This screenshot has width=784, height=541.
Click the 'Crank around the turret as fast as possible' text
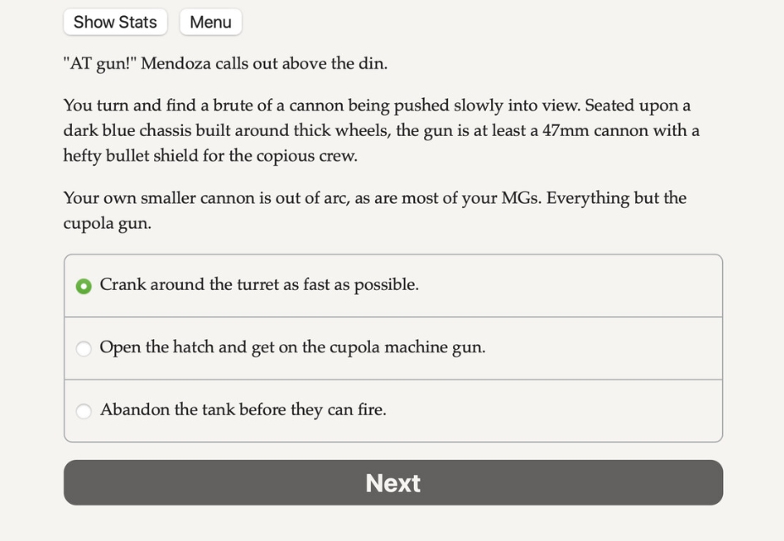tap(259, 285)
